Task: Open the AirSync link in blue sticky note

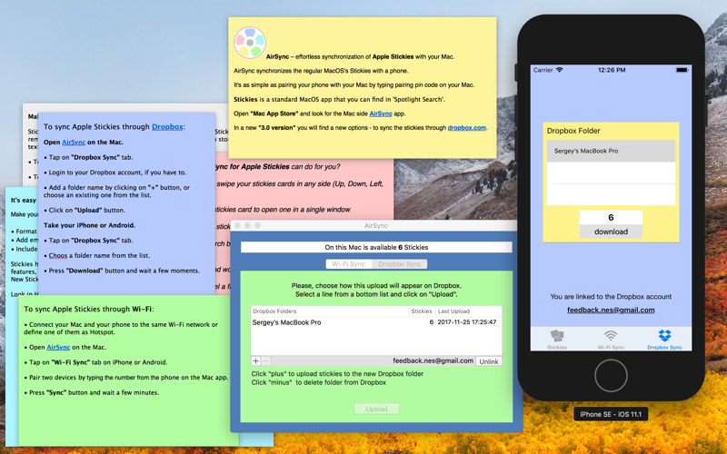Action: tap(74, 143)
